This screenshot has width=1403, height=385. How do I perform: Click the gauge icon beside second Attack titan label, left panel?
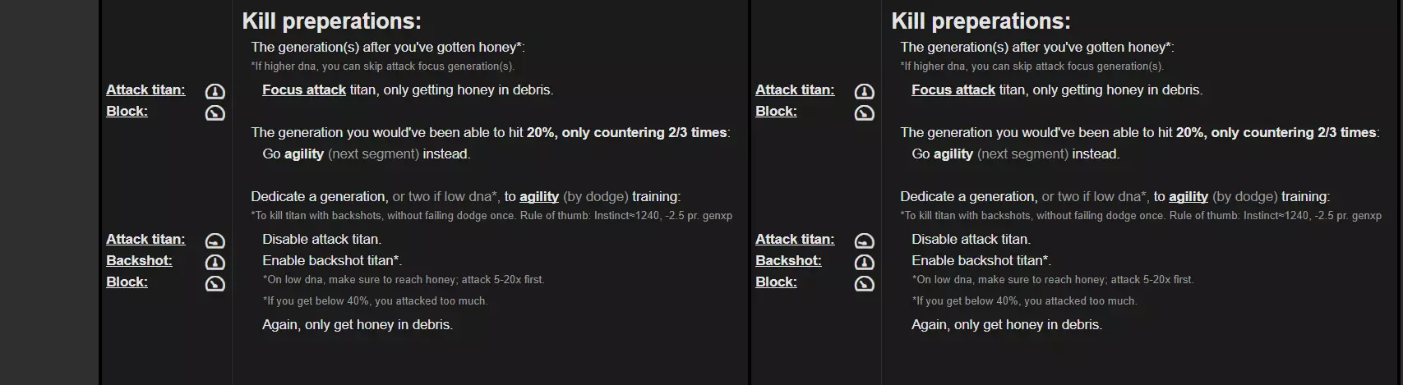(215, 241)
